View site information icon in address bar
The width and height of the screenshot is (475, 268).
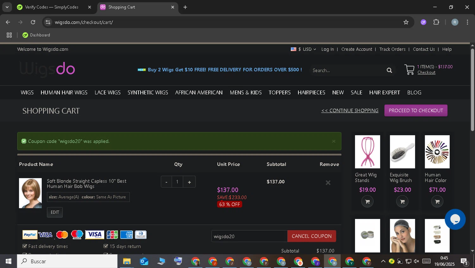pyautogui.click(x=48, y=22)
